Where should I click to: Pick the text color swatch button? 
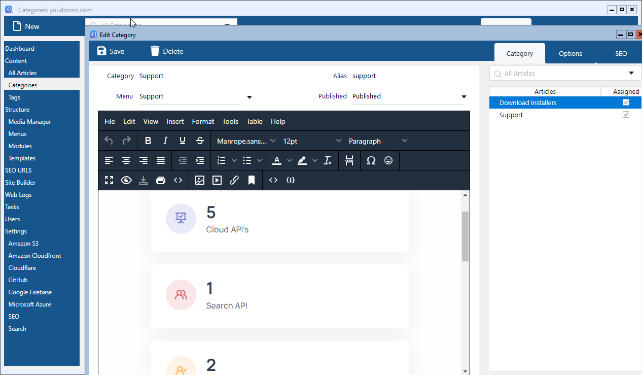pos(277,160)
